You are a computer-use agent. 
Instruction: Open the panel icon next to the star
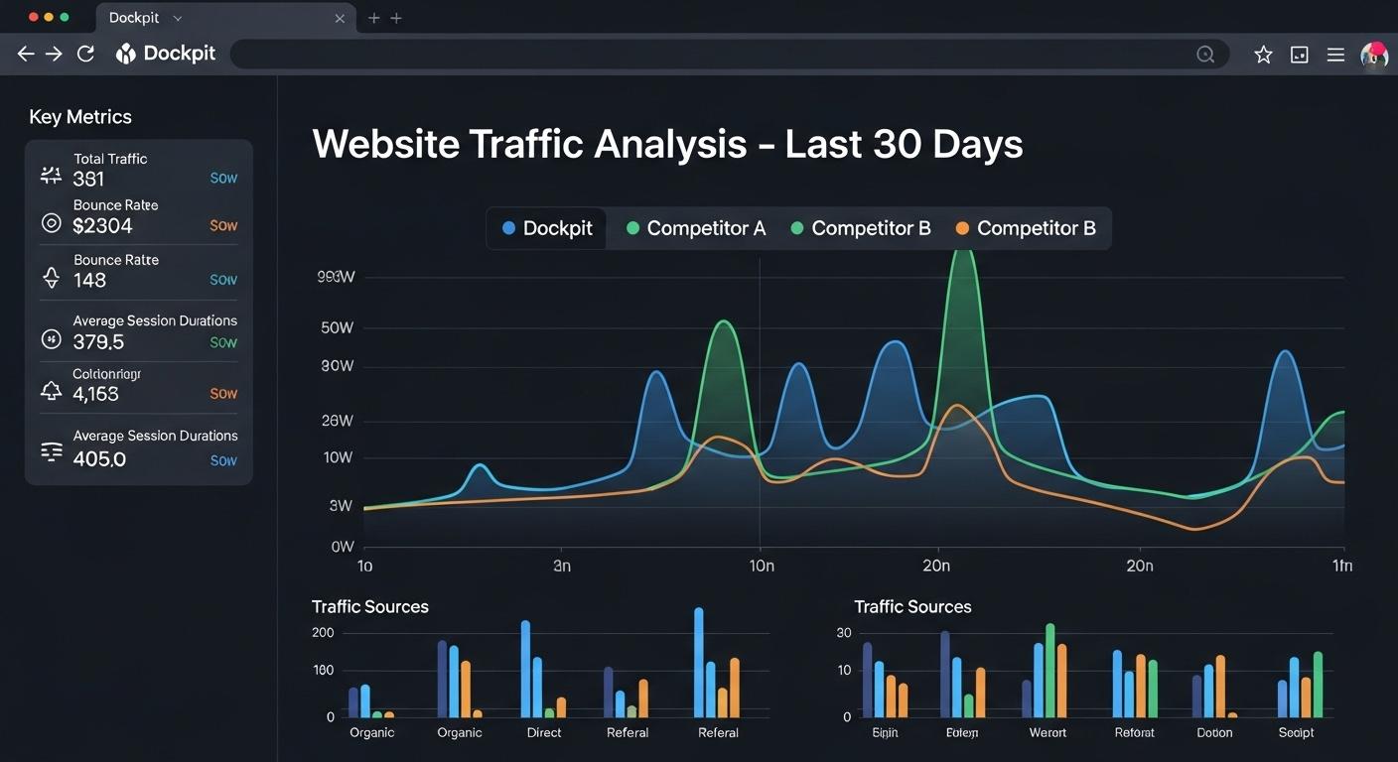click(x=1299, y=55)
